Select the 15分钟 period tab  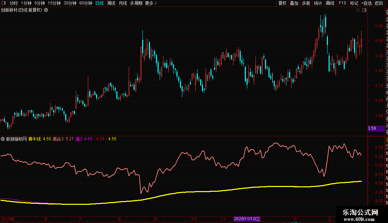click(54, 3)
